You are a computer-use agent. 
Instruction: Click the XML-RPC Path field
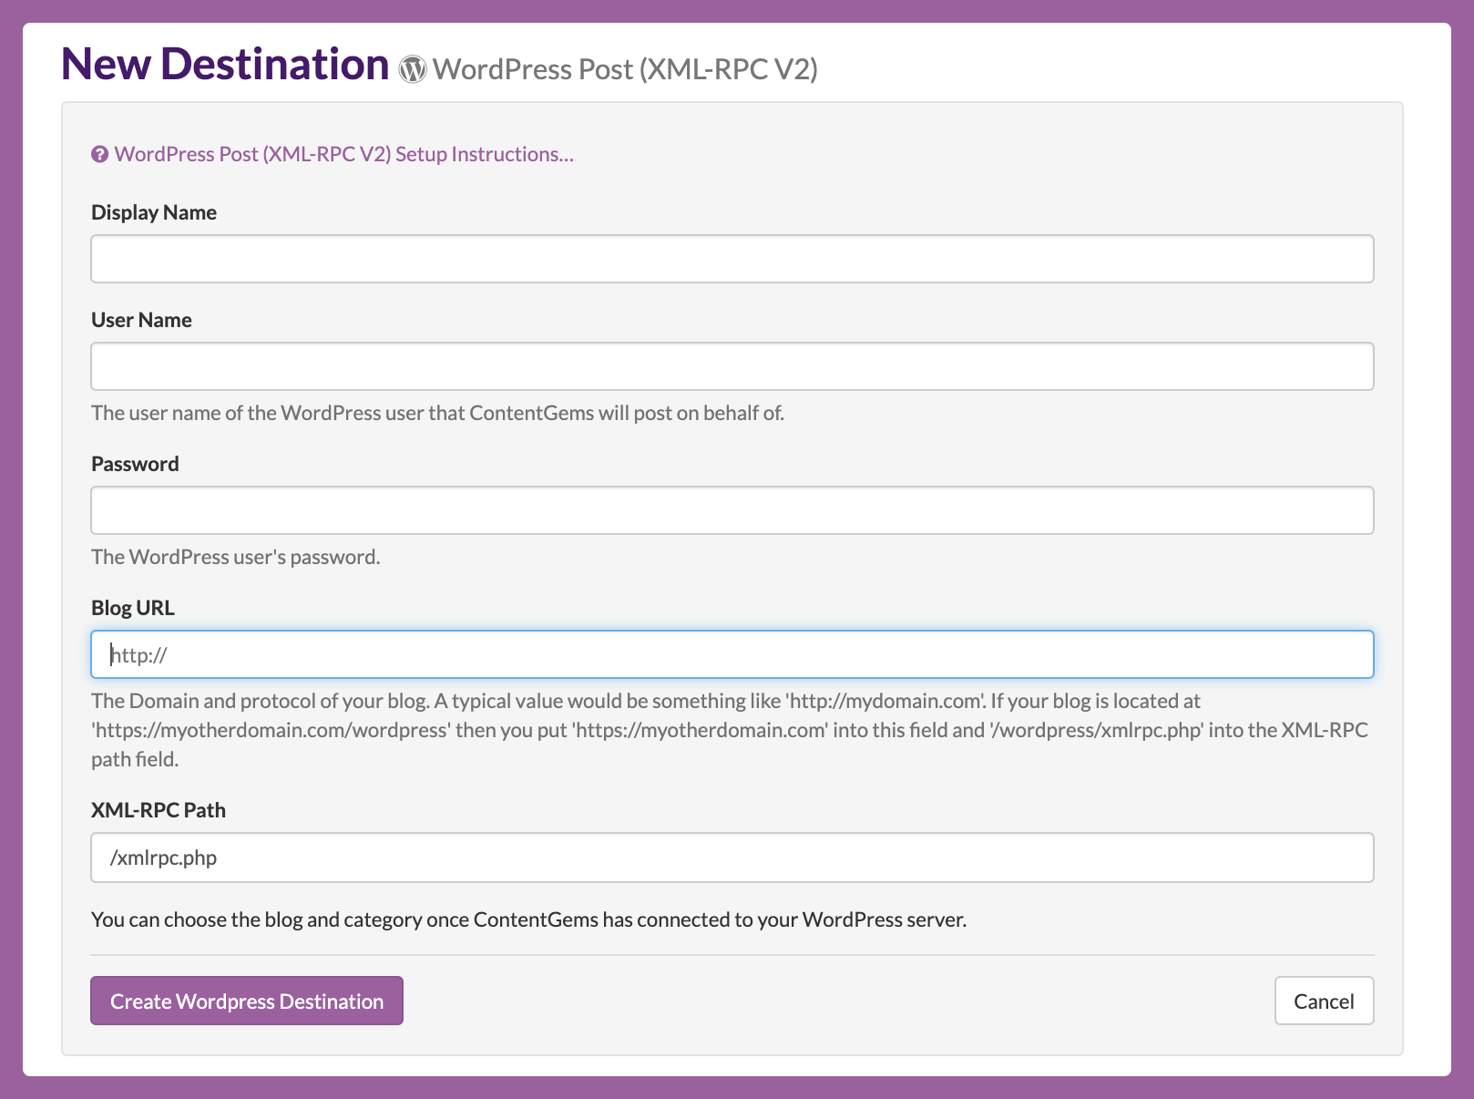tap(732, 858)
